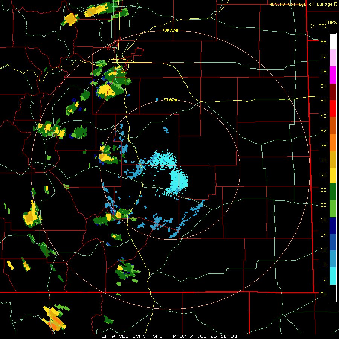This screenshot has height=339, width=339.
Task: Click the '30' legend value
Action: pyautogui.click(x=324, y=175)
